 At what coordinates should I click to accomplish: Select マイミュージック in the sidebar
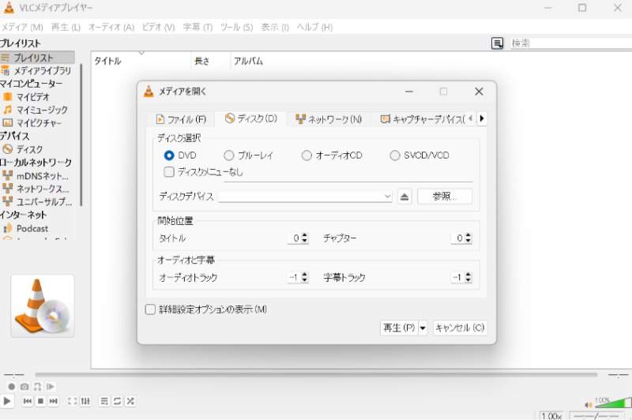tap(37, 110)
